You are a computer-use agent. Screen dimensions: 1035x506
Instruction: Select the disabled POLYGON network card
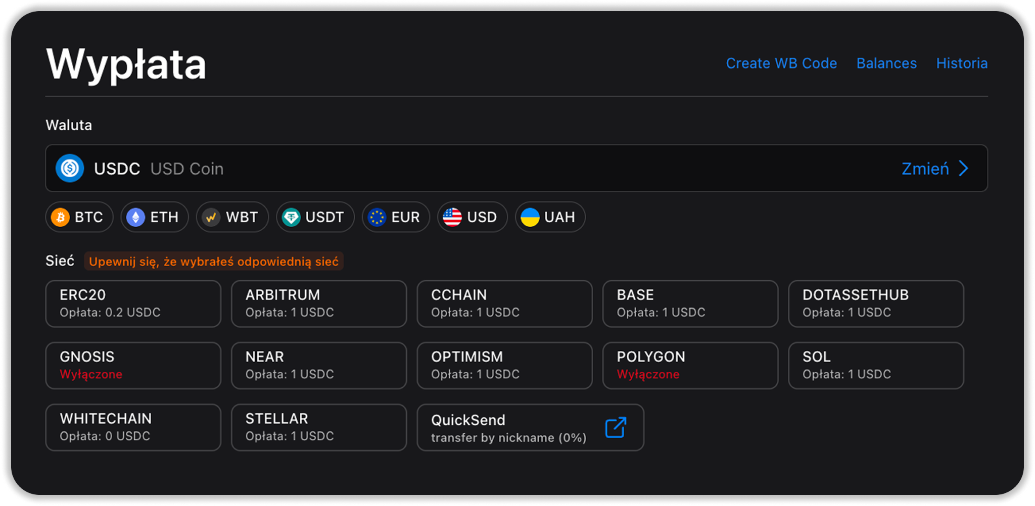point(690,366)
